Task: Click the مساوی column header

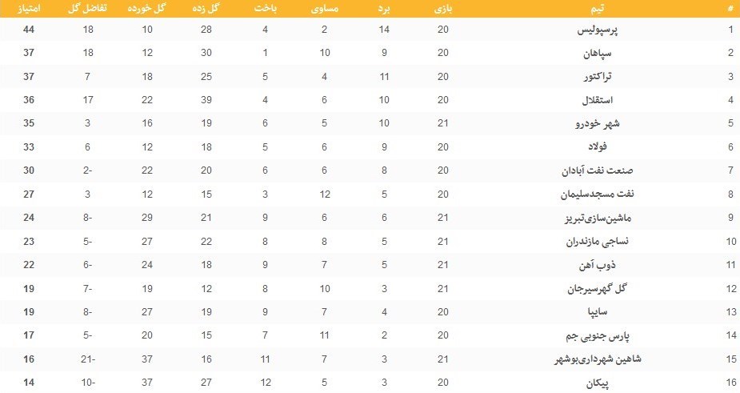Action: coord(325,8)
